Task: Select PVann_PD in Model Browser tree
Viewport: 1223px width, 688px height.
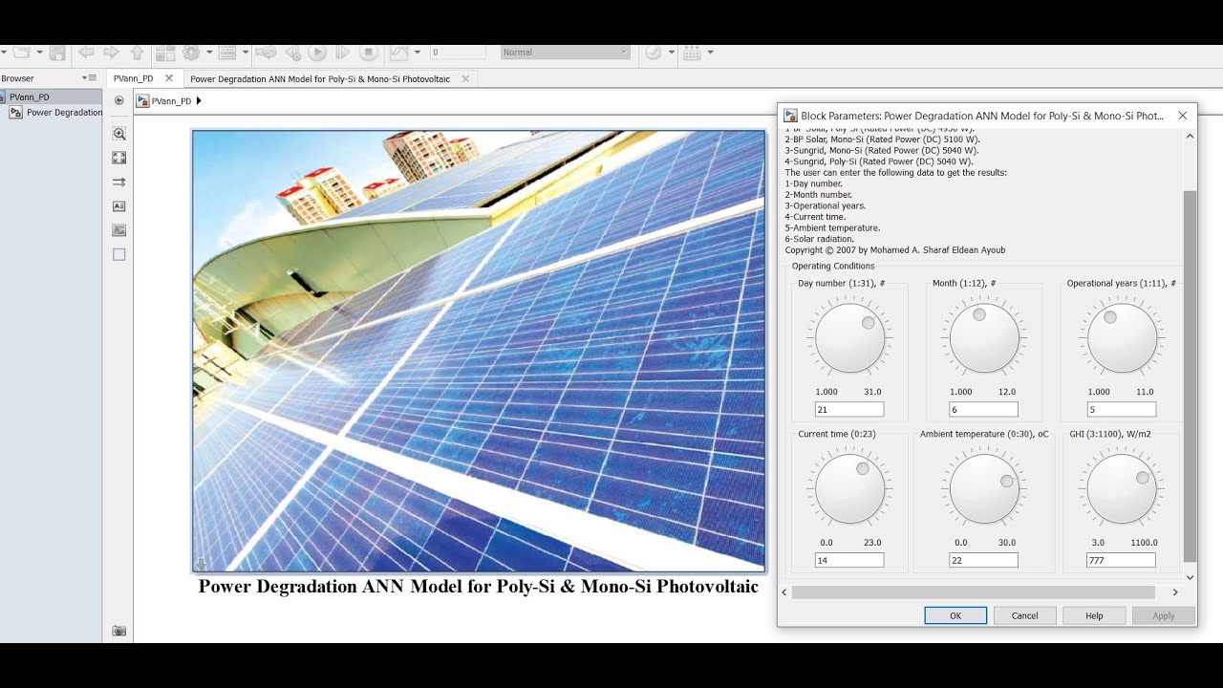Action: click(29, 97)
